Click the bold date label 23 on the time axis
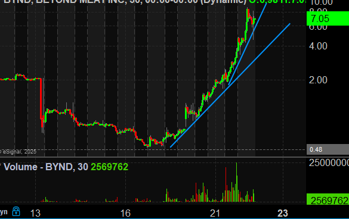 (283, 213)
